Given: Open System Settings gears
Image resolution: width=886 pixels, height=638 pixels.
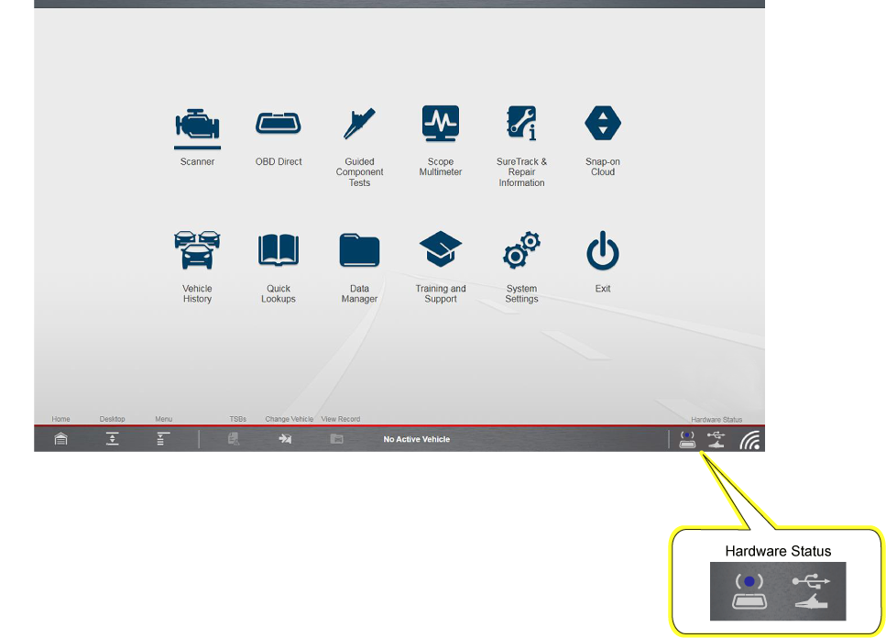Looking at the screenshot, I should [521, 249].
